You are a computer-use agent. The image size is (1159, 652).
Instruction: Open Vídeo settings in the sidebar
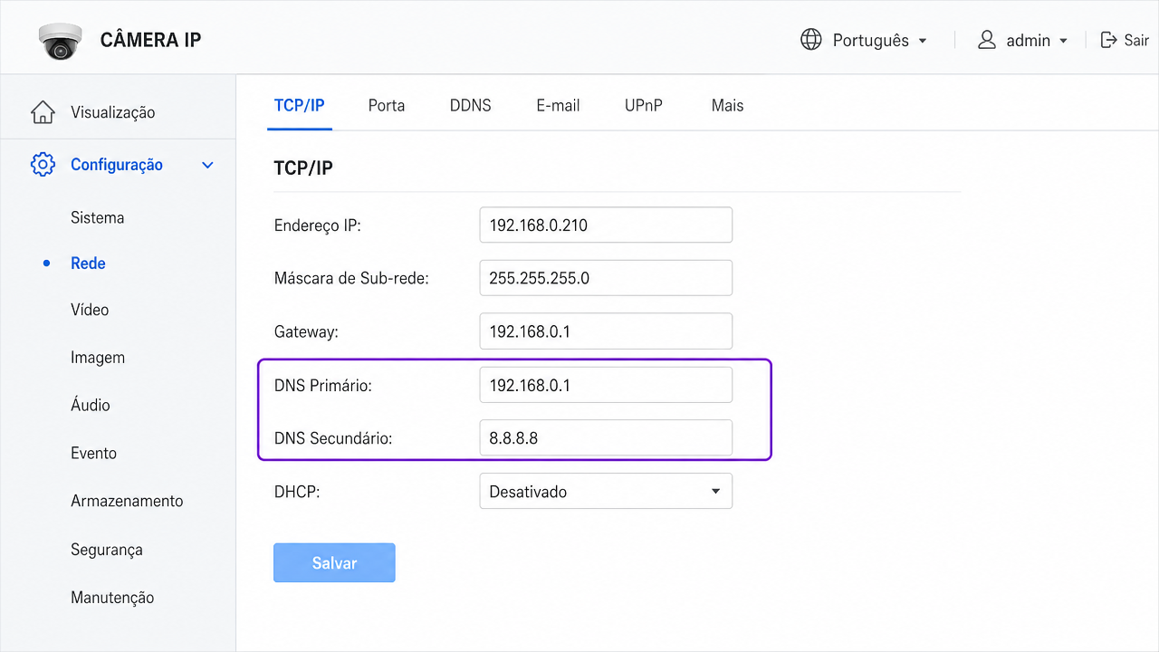point(90,310)
